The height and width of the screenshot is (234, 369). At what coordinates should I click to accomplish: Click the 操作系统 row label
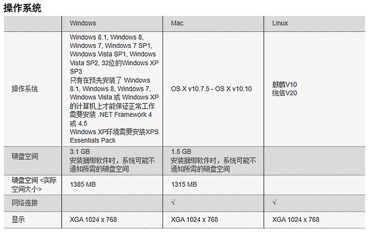25,89
